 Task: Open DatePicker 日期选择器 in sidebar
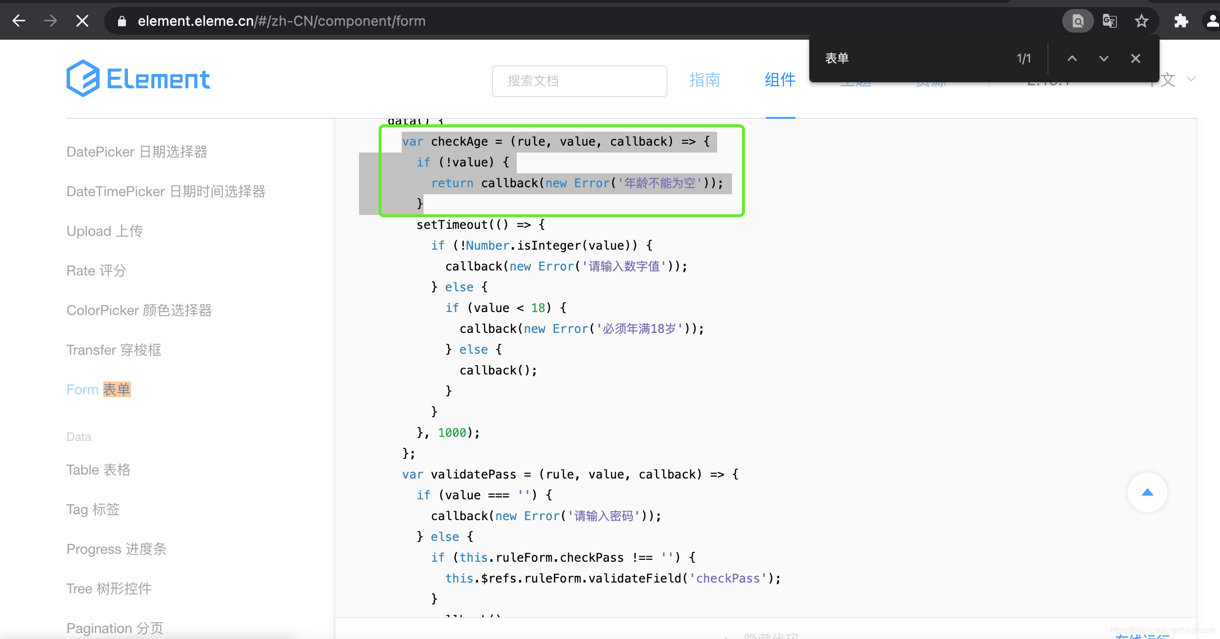pos(137,152)
